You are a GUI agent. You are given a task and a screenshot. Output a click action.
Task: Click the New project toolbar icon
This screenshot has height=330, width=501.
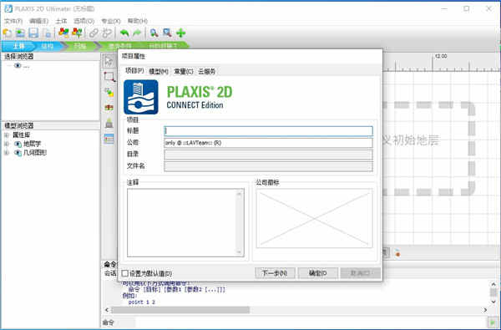(8, 33)
